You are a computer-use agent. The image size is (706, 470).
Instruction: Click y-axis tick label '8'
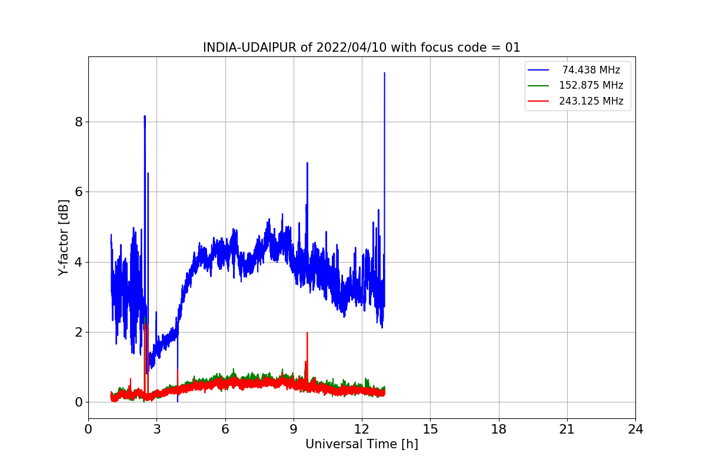coord(78,122)
